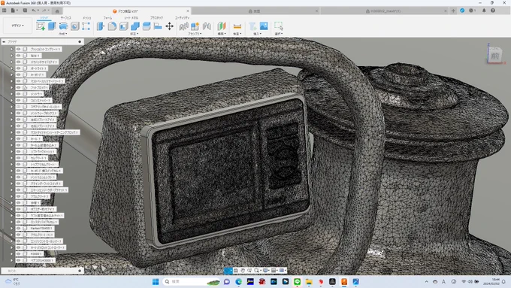
Task: Select the Insert Canvas image tool
Action: [264, 26]
